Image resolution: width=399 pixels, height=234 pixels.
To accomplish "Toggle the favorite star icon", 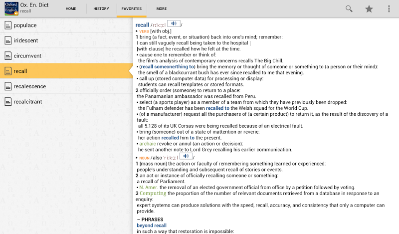I will [x=369, y=9].
